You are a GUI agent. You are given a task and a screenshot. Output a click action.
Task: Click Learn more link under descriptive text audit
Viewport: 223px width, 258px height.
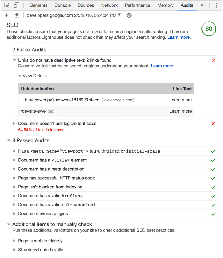[x=162, y=66]
